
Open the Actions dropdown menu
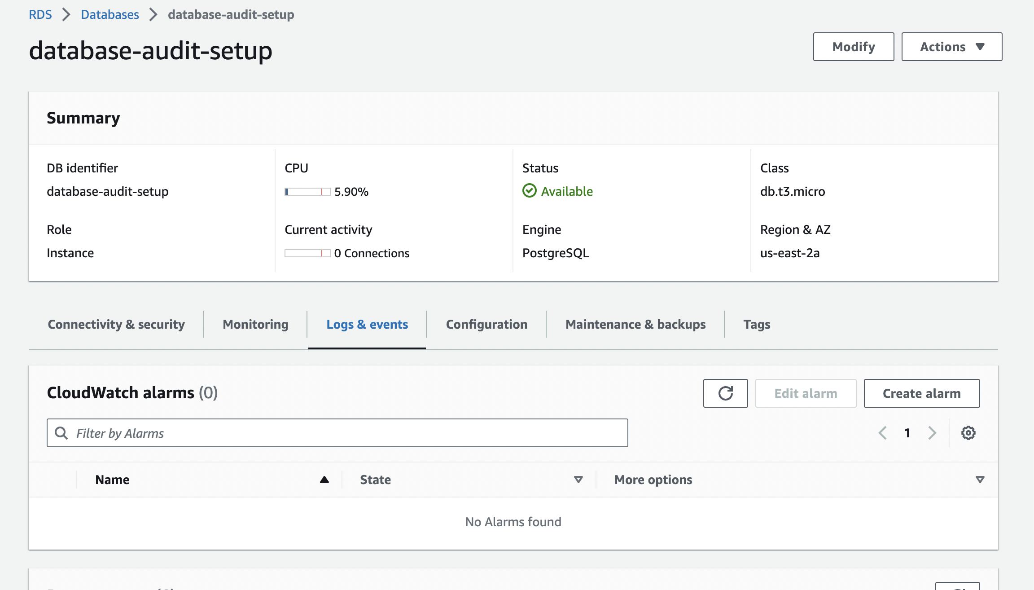(x=951, y=47)
